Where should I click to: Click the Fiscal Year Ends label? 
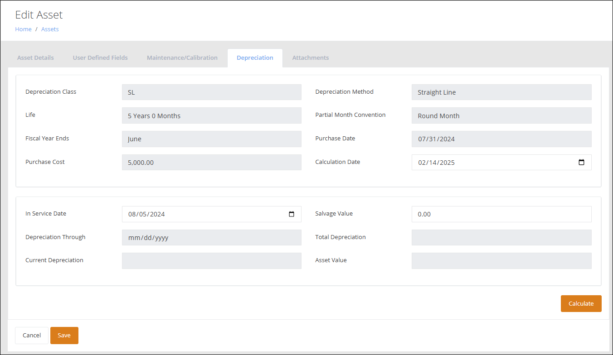click(x=47, y=139)
